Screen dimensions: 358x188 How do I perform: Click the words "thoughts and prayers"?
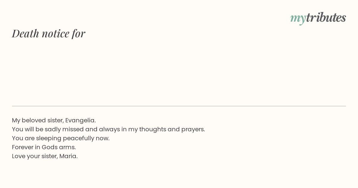click(172, 129)
